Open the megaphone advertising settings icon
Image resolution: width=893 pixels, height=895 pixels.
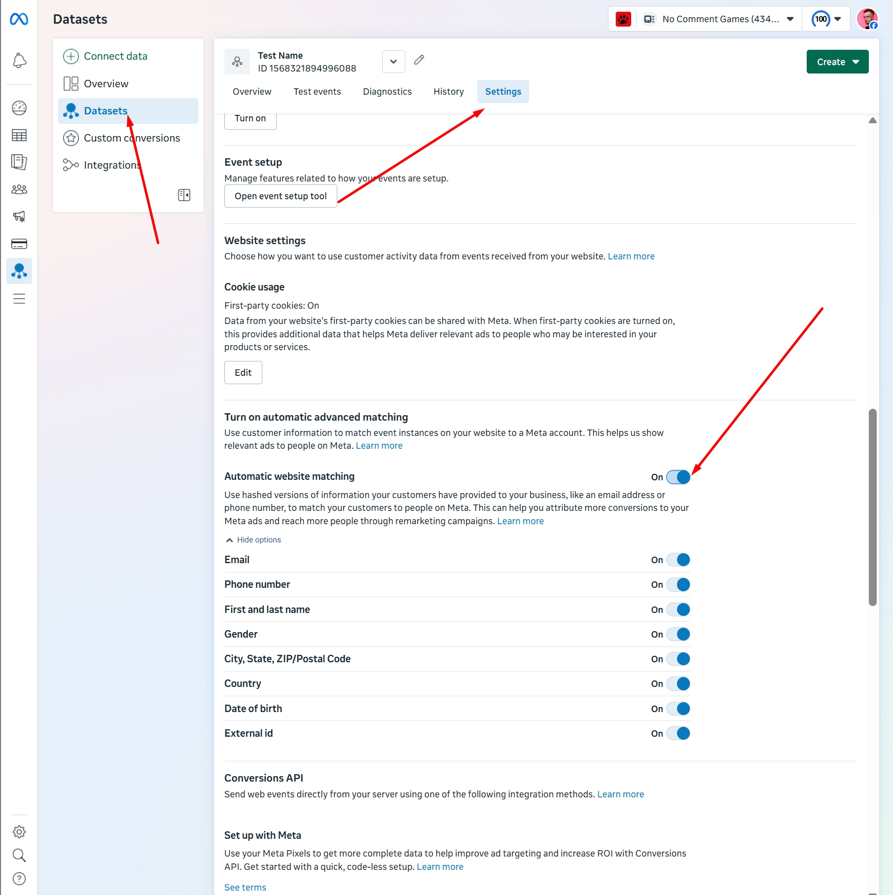point(19,216)
